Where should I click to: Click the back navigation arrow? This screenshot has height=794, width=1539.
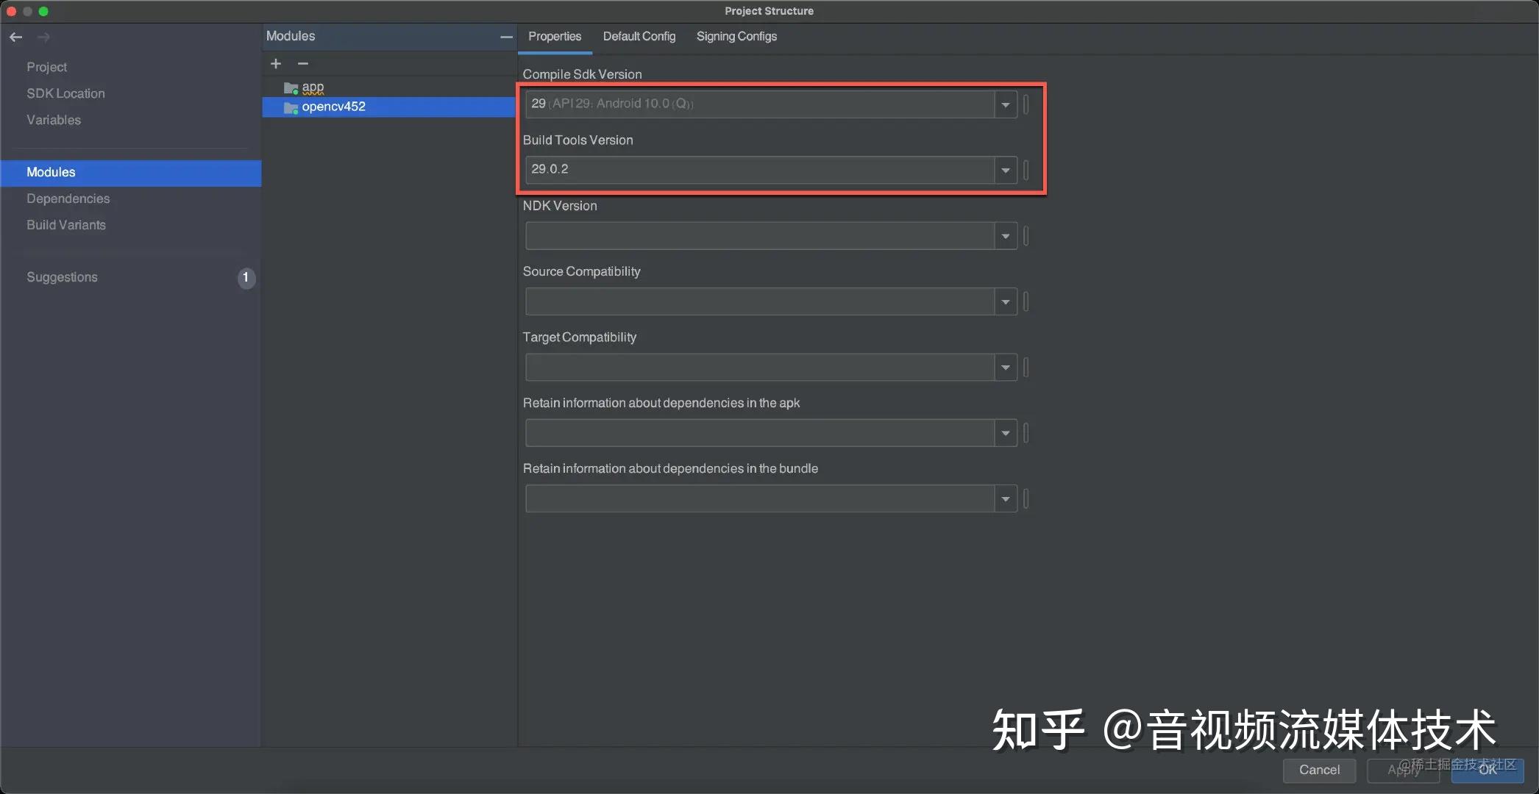click(15, 37)
